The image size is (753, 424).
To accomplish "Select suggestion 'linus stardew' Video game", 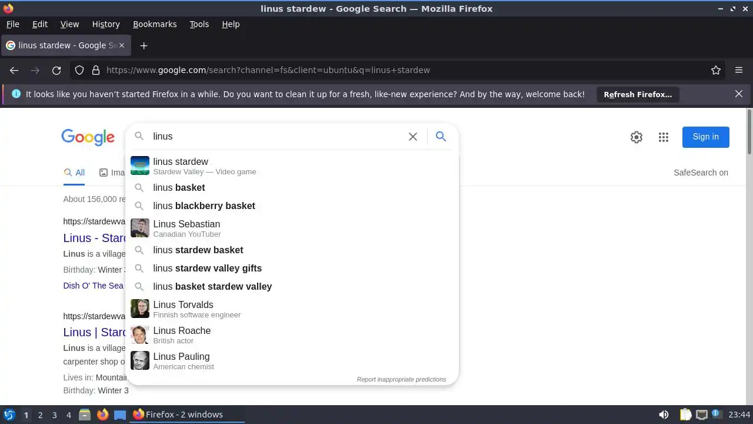I will (292, 165).
